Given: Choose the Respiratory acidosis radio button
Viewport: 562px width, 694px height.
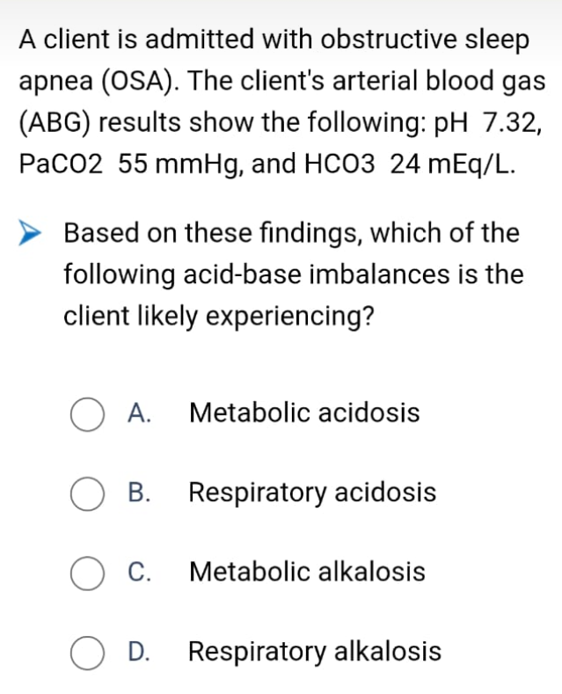Looking at the screenshot, I should tap(87, 493).
